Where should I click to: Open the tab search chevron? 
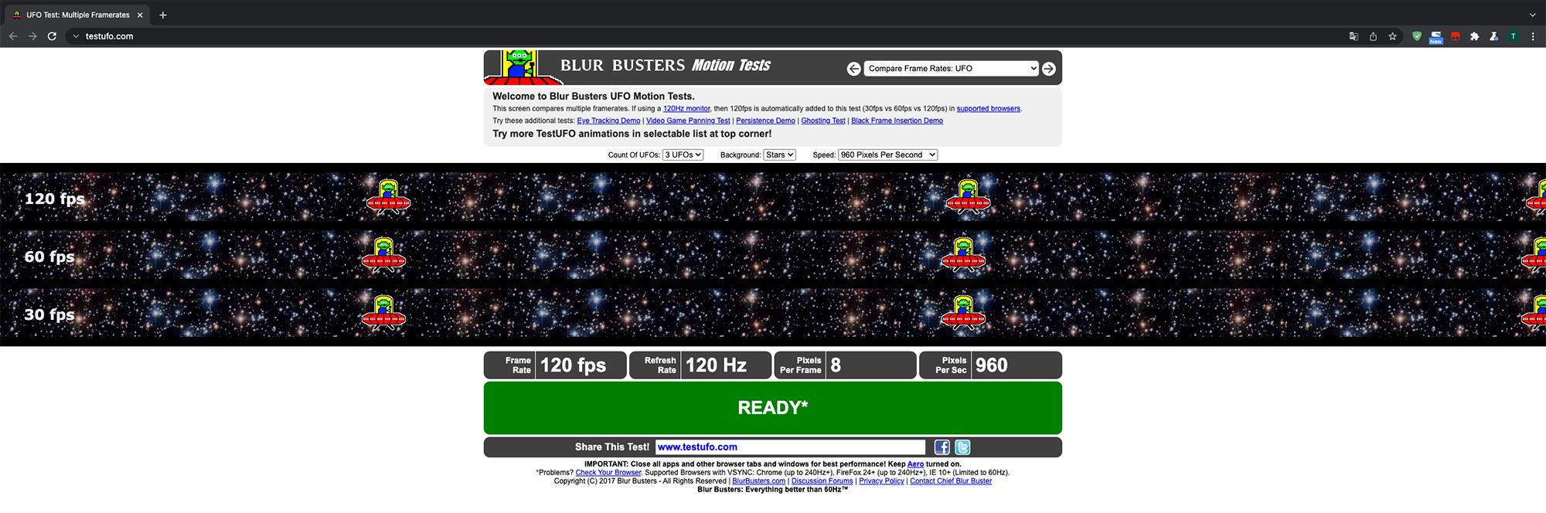pyautogui.click(x=1533, y=15)
